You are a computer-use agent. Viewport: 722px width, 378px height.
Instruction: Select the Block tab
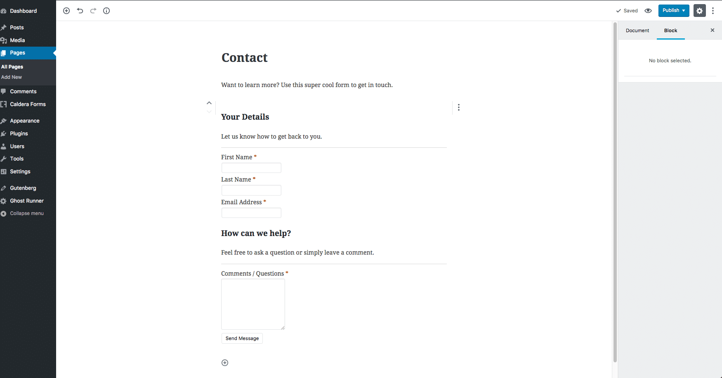pos(670,31)
